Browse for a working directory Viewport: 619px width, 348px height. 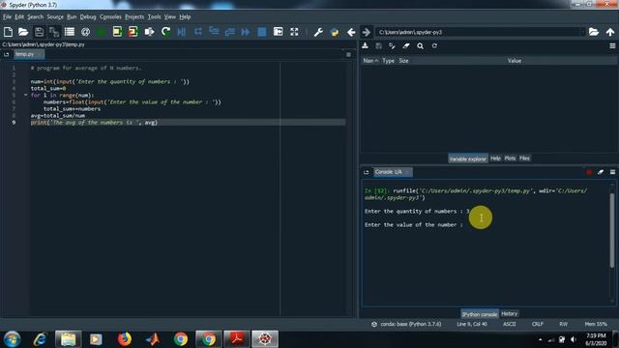(x=594, y=32)
